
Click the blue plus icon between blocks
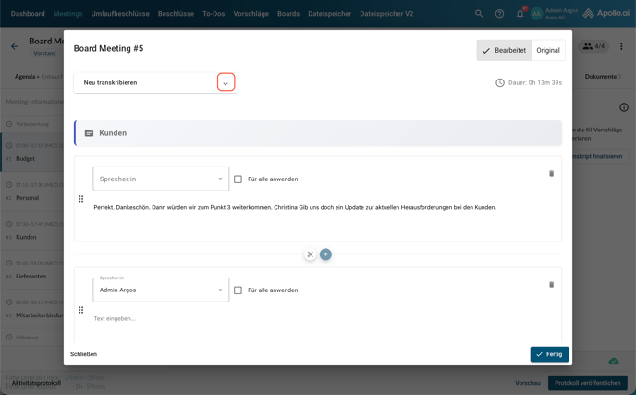tap(325, 254)
